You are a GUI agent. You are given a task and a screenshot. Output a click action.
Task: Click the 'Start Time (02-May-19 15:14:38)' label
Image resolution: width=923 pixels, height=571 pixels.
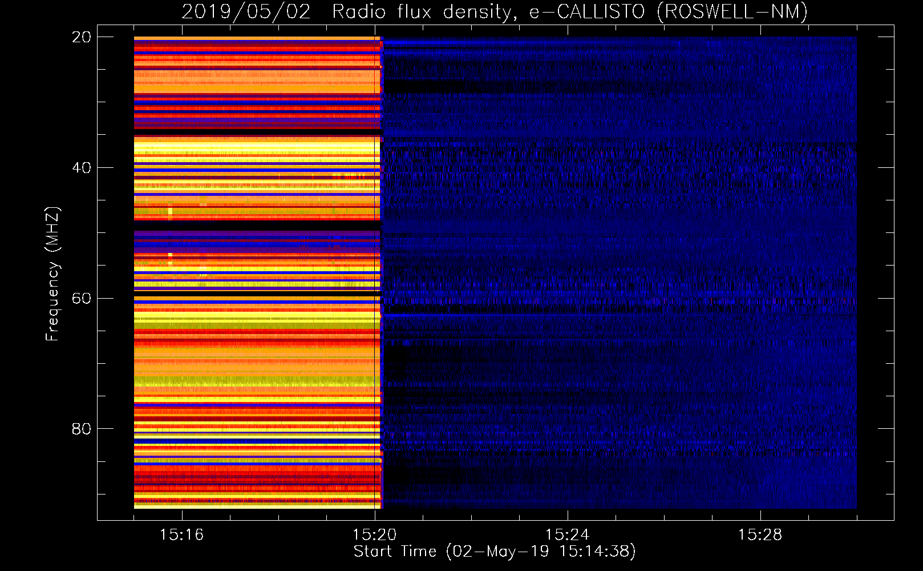(495, 552)
